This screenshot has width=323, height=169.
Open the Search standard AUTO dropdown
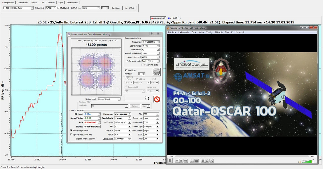pyautogui.click(x=150, y=57)
